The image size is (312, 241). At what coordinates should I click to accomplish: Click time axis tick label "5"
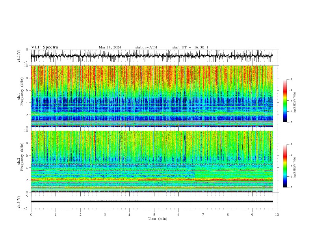point(154,215)
